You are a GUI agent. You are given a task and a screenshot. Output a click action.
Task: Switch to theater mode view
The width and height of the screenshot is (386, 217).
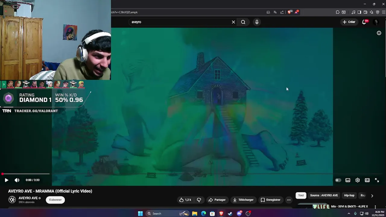367,180
